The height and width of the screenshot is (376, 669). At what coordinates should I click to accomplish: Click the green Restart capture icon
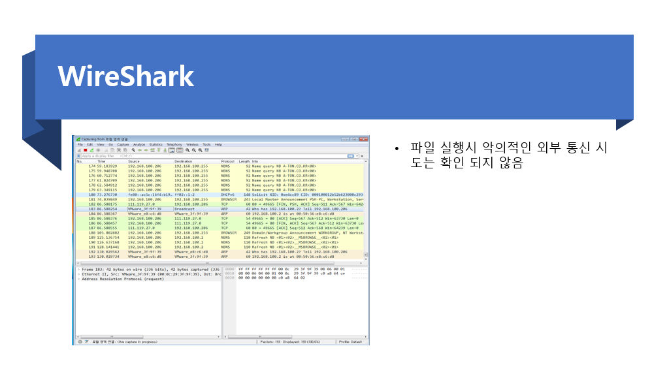pos(91,150)
